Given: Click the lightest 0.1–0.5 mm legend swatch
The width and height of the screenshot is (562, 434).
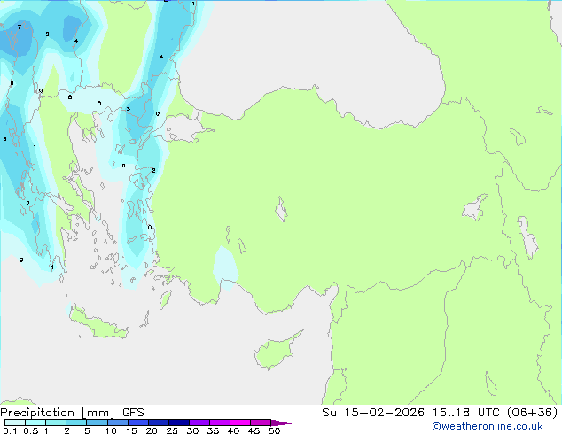Looking at the screenshot, I should [x=15, y=422].
